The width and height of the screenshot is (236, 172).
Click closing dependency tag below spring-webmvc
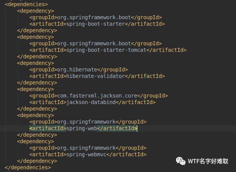point(37,161)
